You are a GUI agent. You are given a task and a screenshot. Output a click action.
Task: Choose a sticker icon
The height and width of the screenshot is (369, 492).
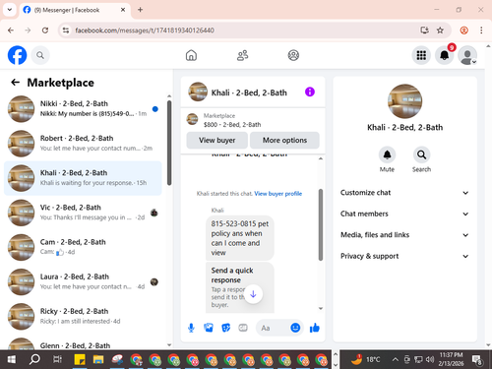point(226,328)
